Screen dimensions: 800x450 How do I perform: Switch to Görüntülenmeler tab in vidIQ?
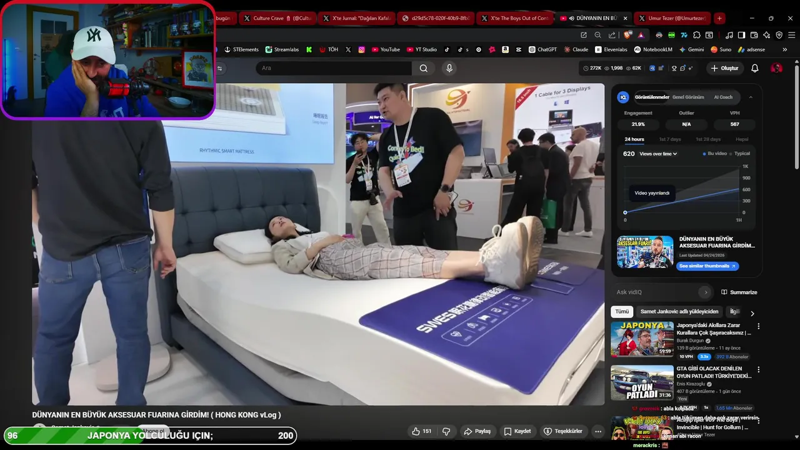pos(652,97)
